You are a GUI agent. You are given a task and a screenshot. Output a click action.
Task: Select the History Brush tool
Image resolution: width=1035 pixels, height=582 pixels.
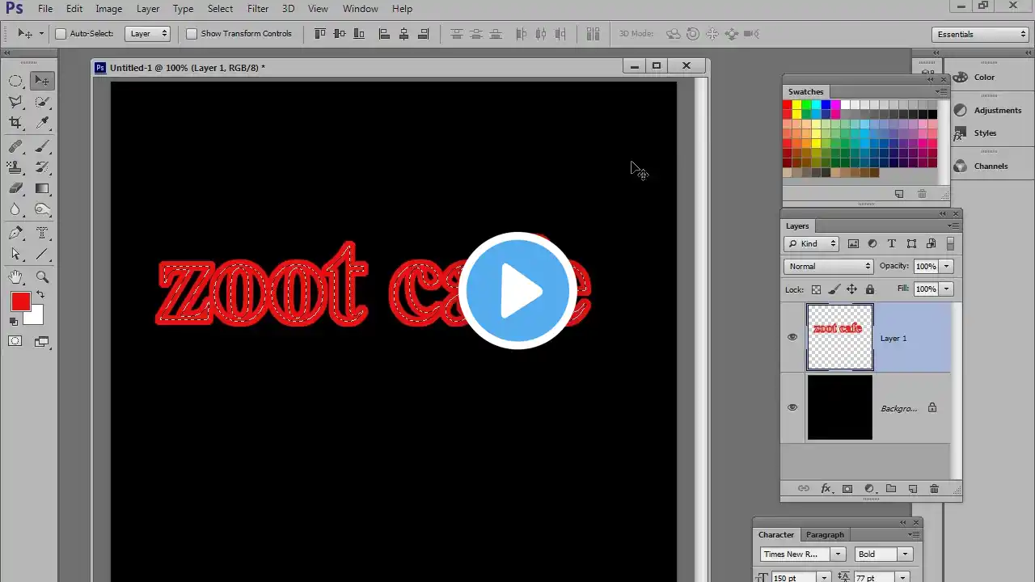42,167
